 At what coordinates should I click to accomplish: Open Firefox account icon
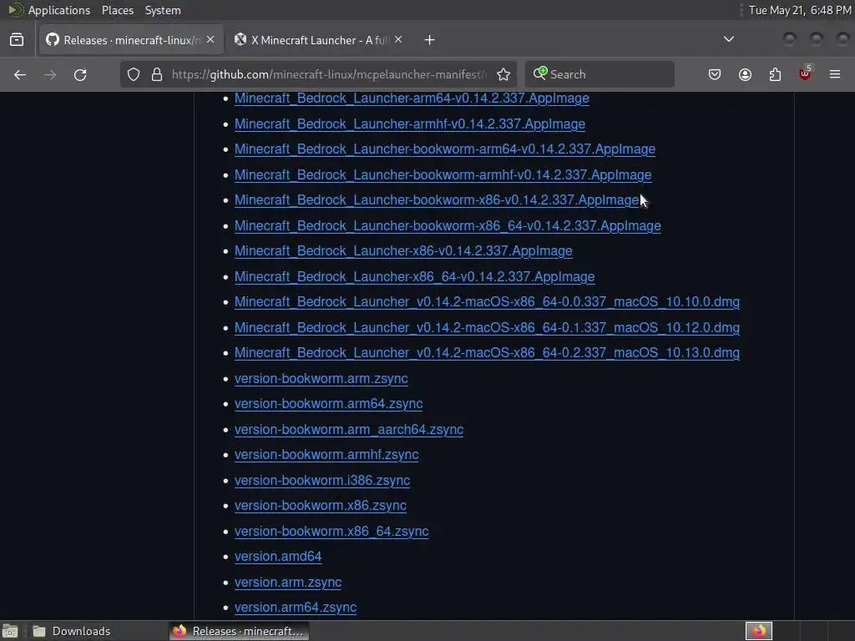point(745,74)
